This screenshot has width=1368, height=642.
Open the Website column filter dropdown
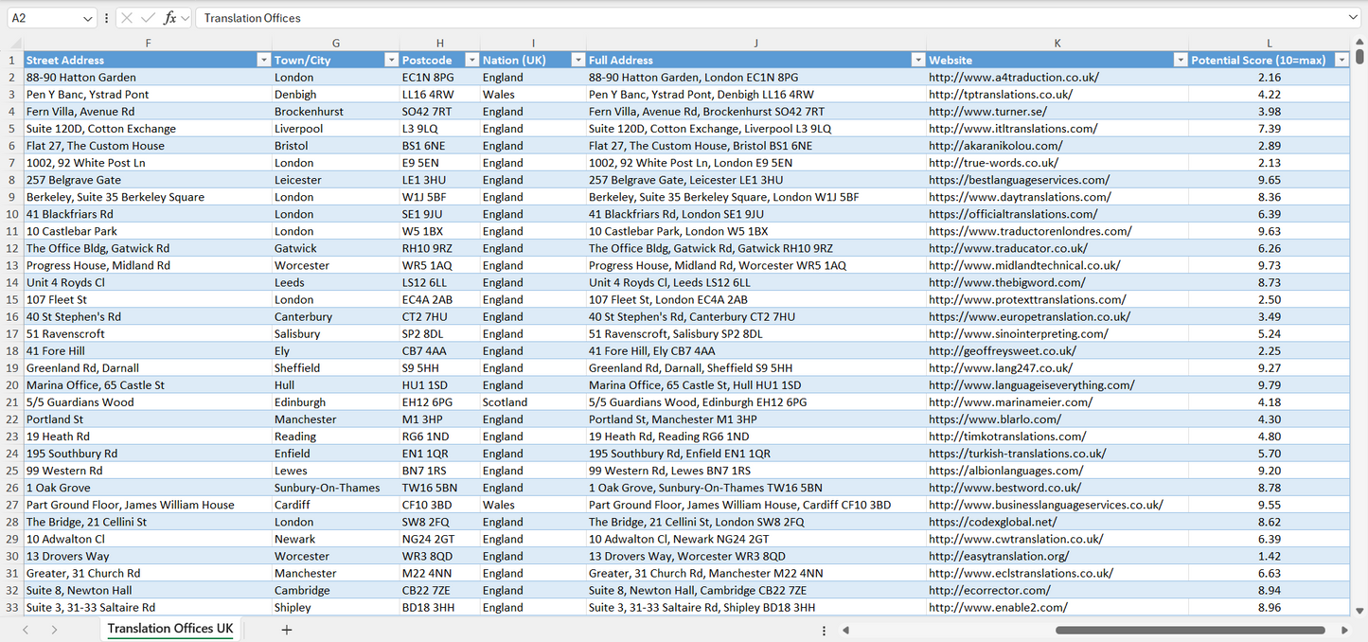click(1180, 60)
